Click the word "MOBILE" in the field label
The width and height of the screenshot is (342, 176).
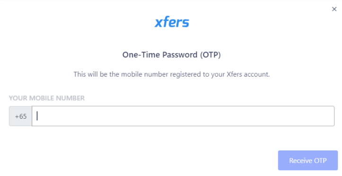[x=42, y=98]
